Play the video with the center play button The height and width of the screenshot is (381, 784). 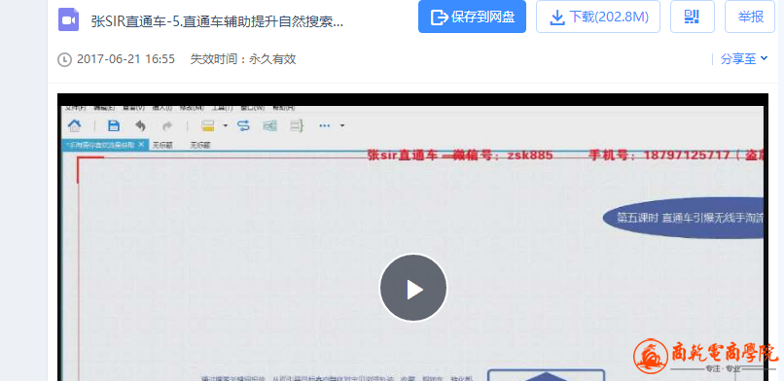click(x=413, y=288)
